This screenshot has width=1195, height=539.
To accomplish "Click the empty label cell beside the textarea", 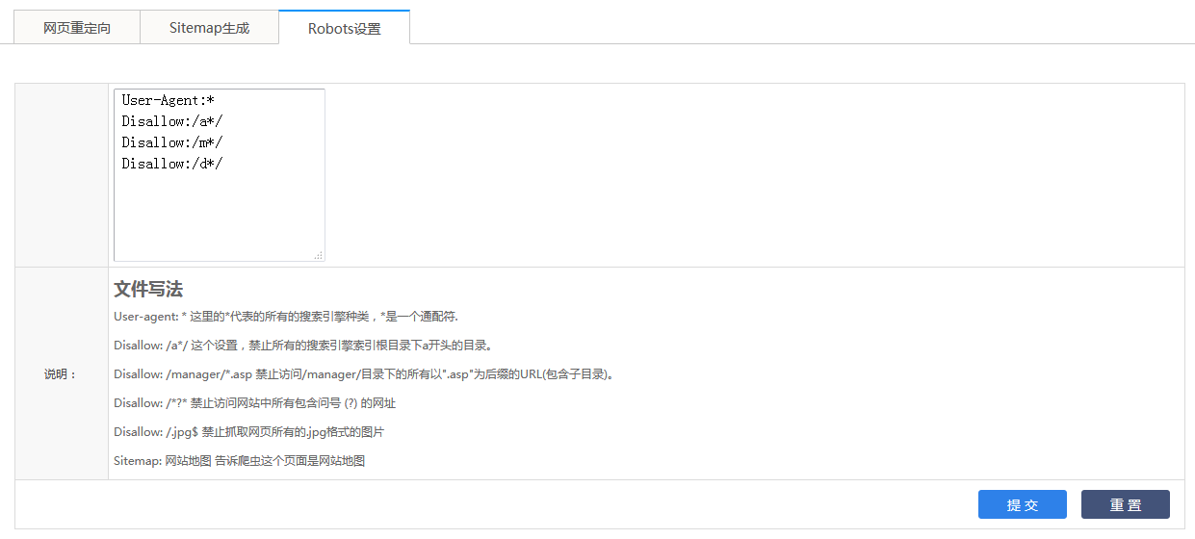I will click(x=62, y=175).
